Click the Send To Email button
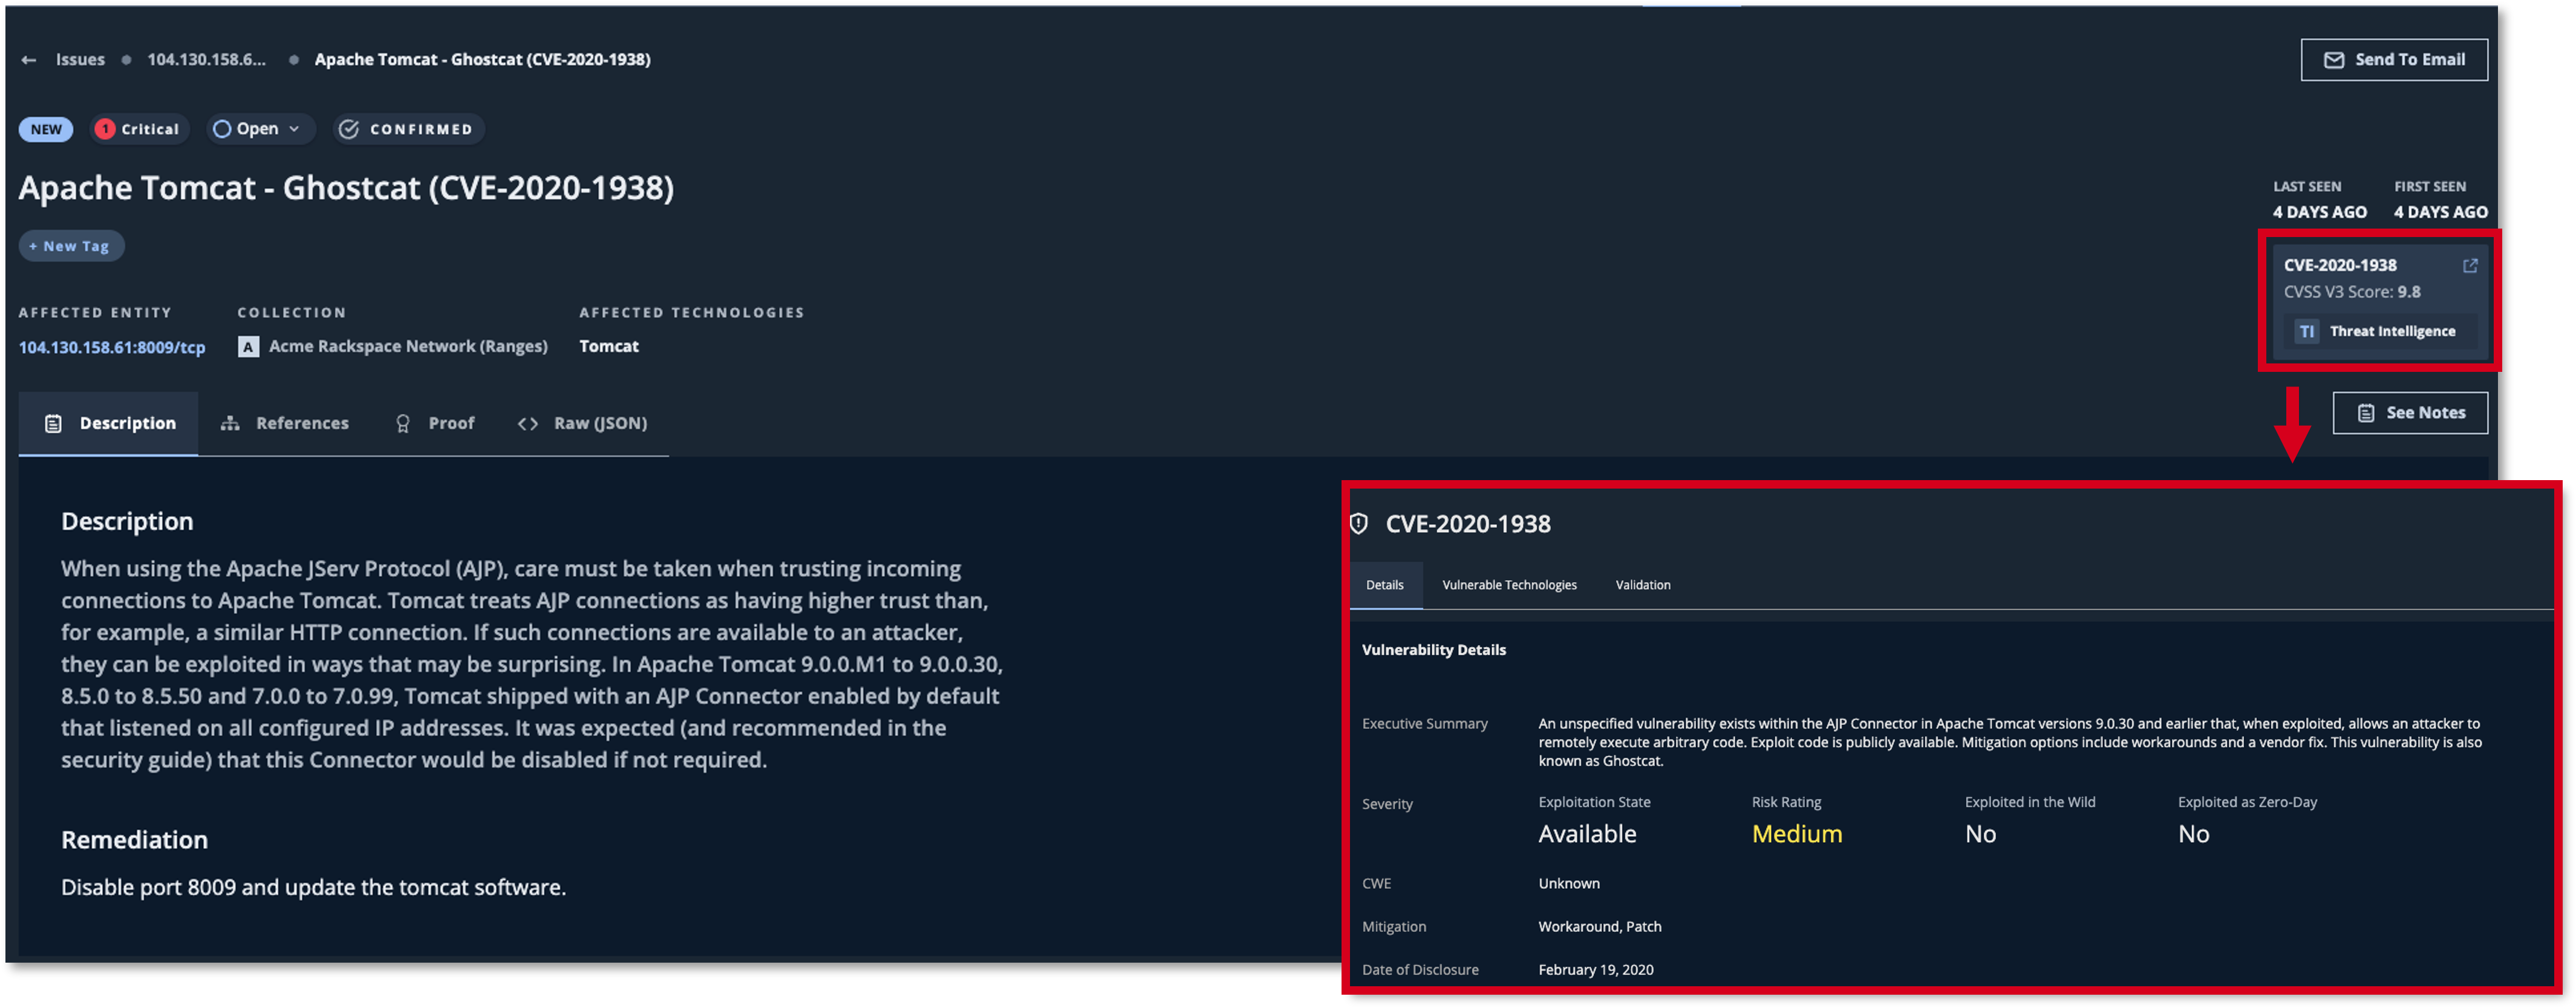Viewport: 2576px width, 1008px height. coord(2393,60)
